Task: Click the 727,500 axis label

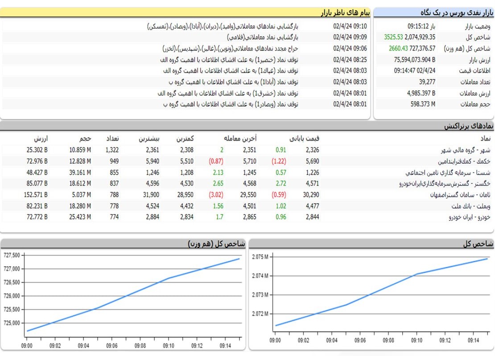Action: click(x=12, y=255)
